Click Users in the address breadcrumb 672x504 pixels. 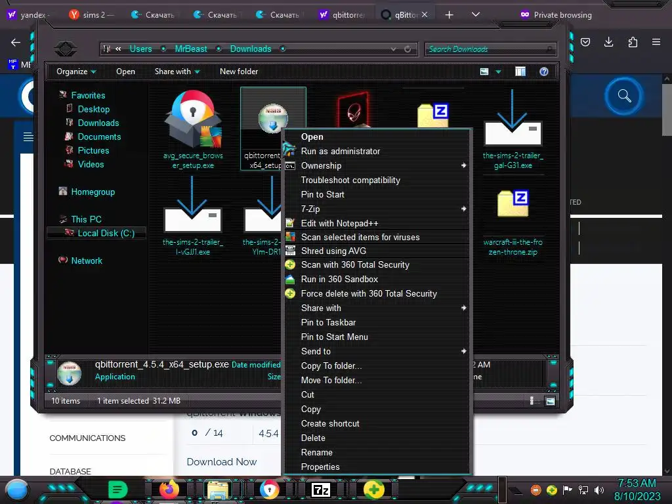pos(140,49)
